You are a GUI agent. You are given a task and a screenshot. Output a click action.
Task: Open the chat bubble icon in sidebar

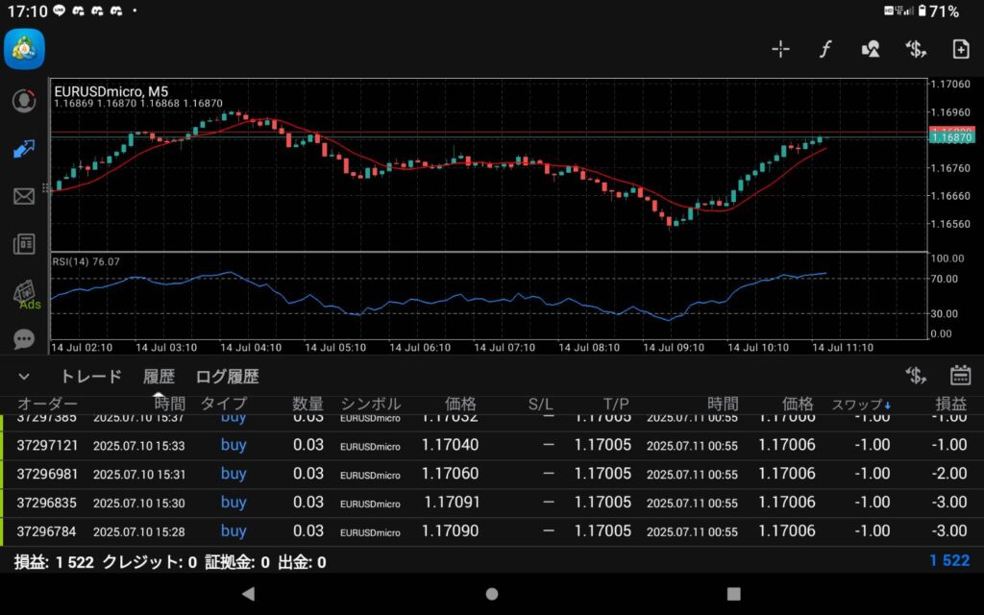(x=24, y=339)
